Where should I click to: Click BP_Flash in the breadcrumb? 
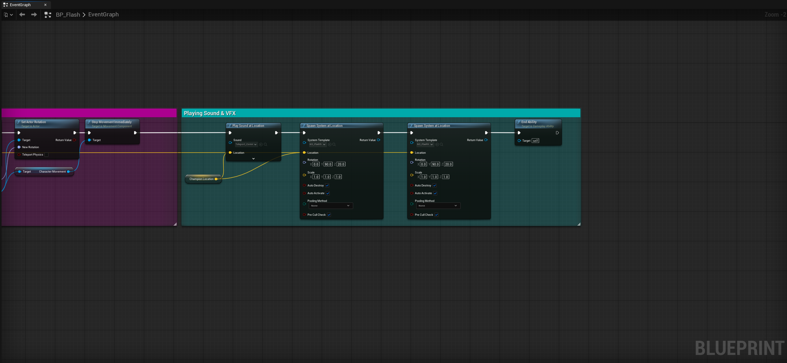(68, 15)
